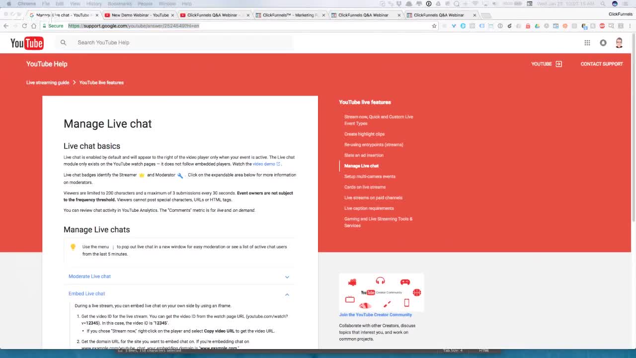This screenshot has width=636, height=358.
Task: Open Re-using entrypoints (streams) link
Action: (x=374, y=145)
